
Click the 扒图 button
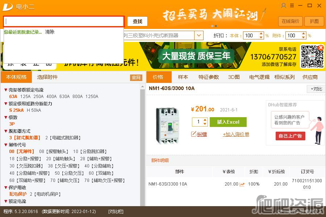(314, 21)
